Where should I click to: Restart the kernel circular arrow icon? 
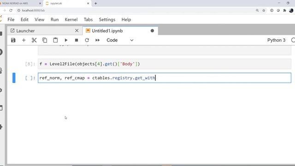tap(87, 40)
